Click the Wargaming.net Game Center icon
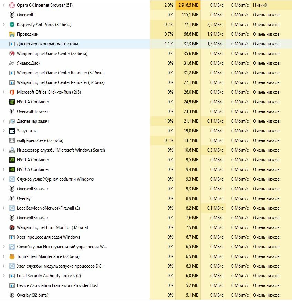Image resolution: width=292 pixels, height=301 pixels. tap(12, 54)
